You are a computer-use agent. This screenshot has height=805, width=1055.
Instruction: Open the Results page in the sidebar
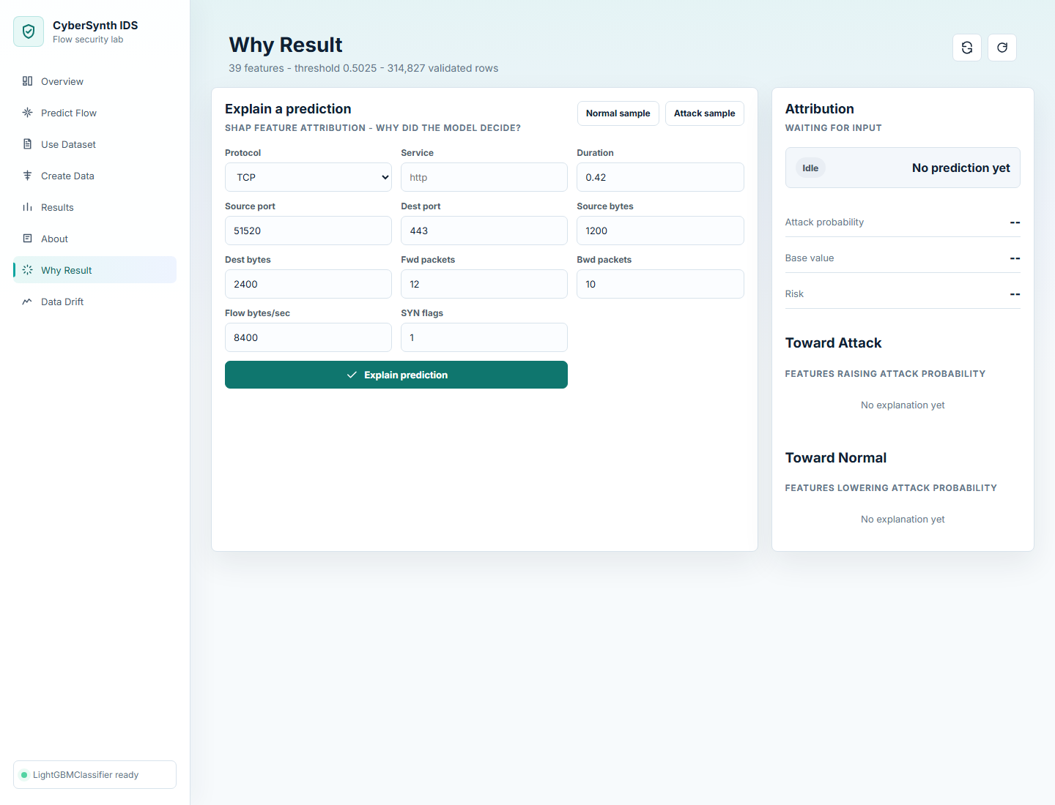pos(95,207)
